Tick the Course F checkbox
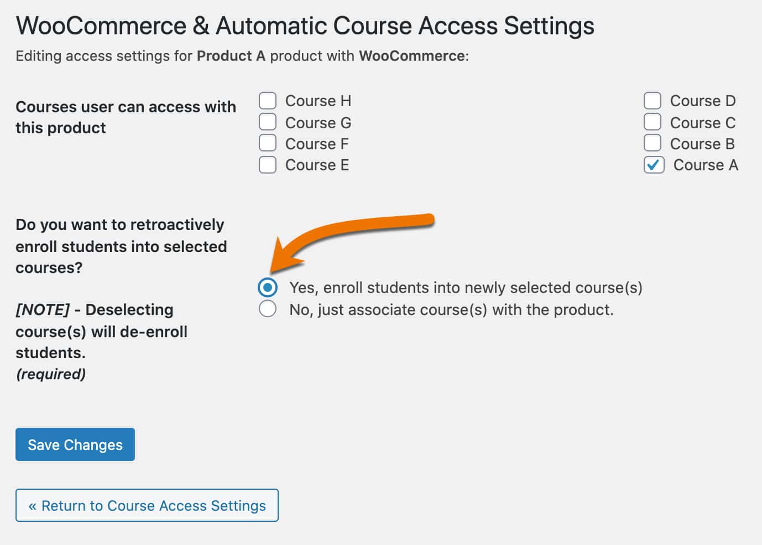The image size is (762, 545). 268,143
